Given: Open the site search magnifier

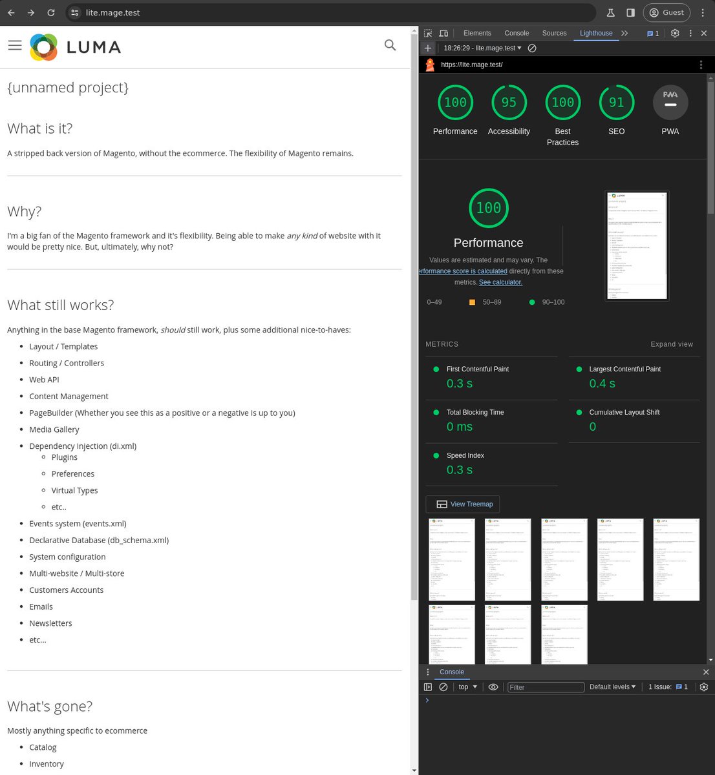Looking at the screenshot, I should (390, 45).
